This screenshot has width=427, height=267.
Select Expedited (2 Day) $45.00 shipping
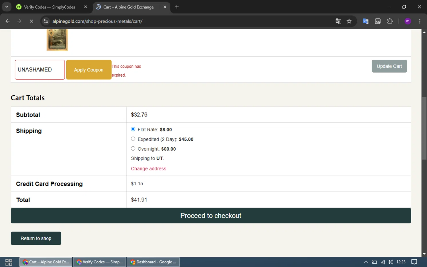pos(133,139)
